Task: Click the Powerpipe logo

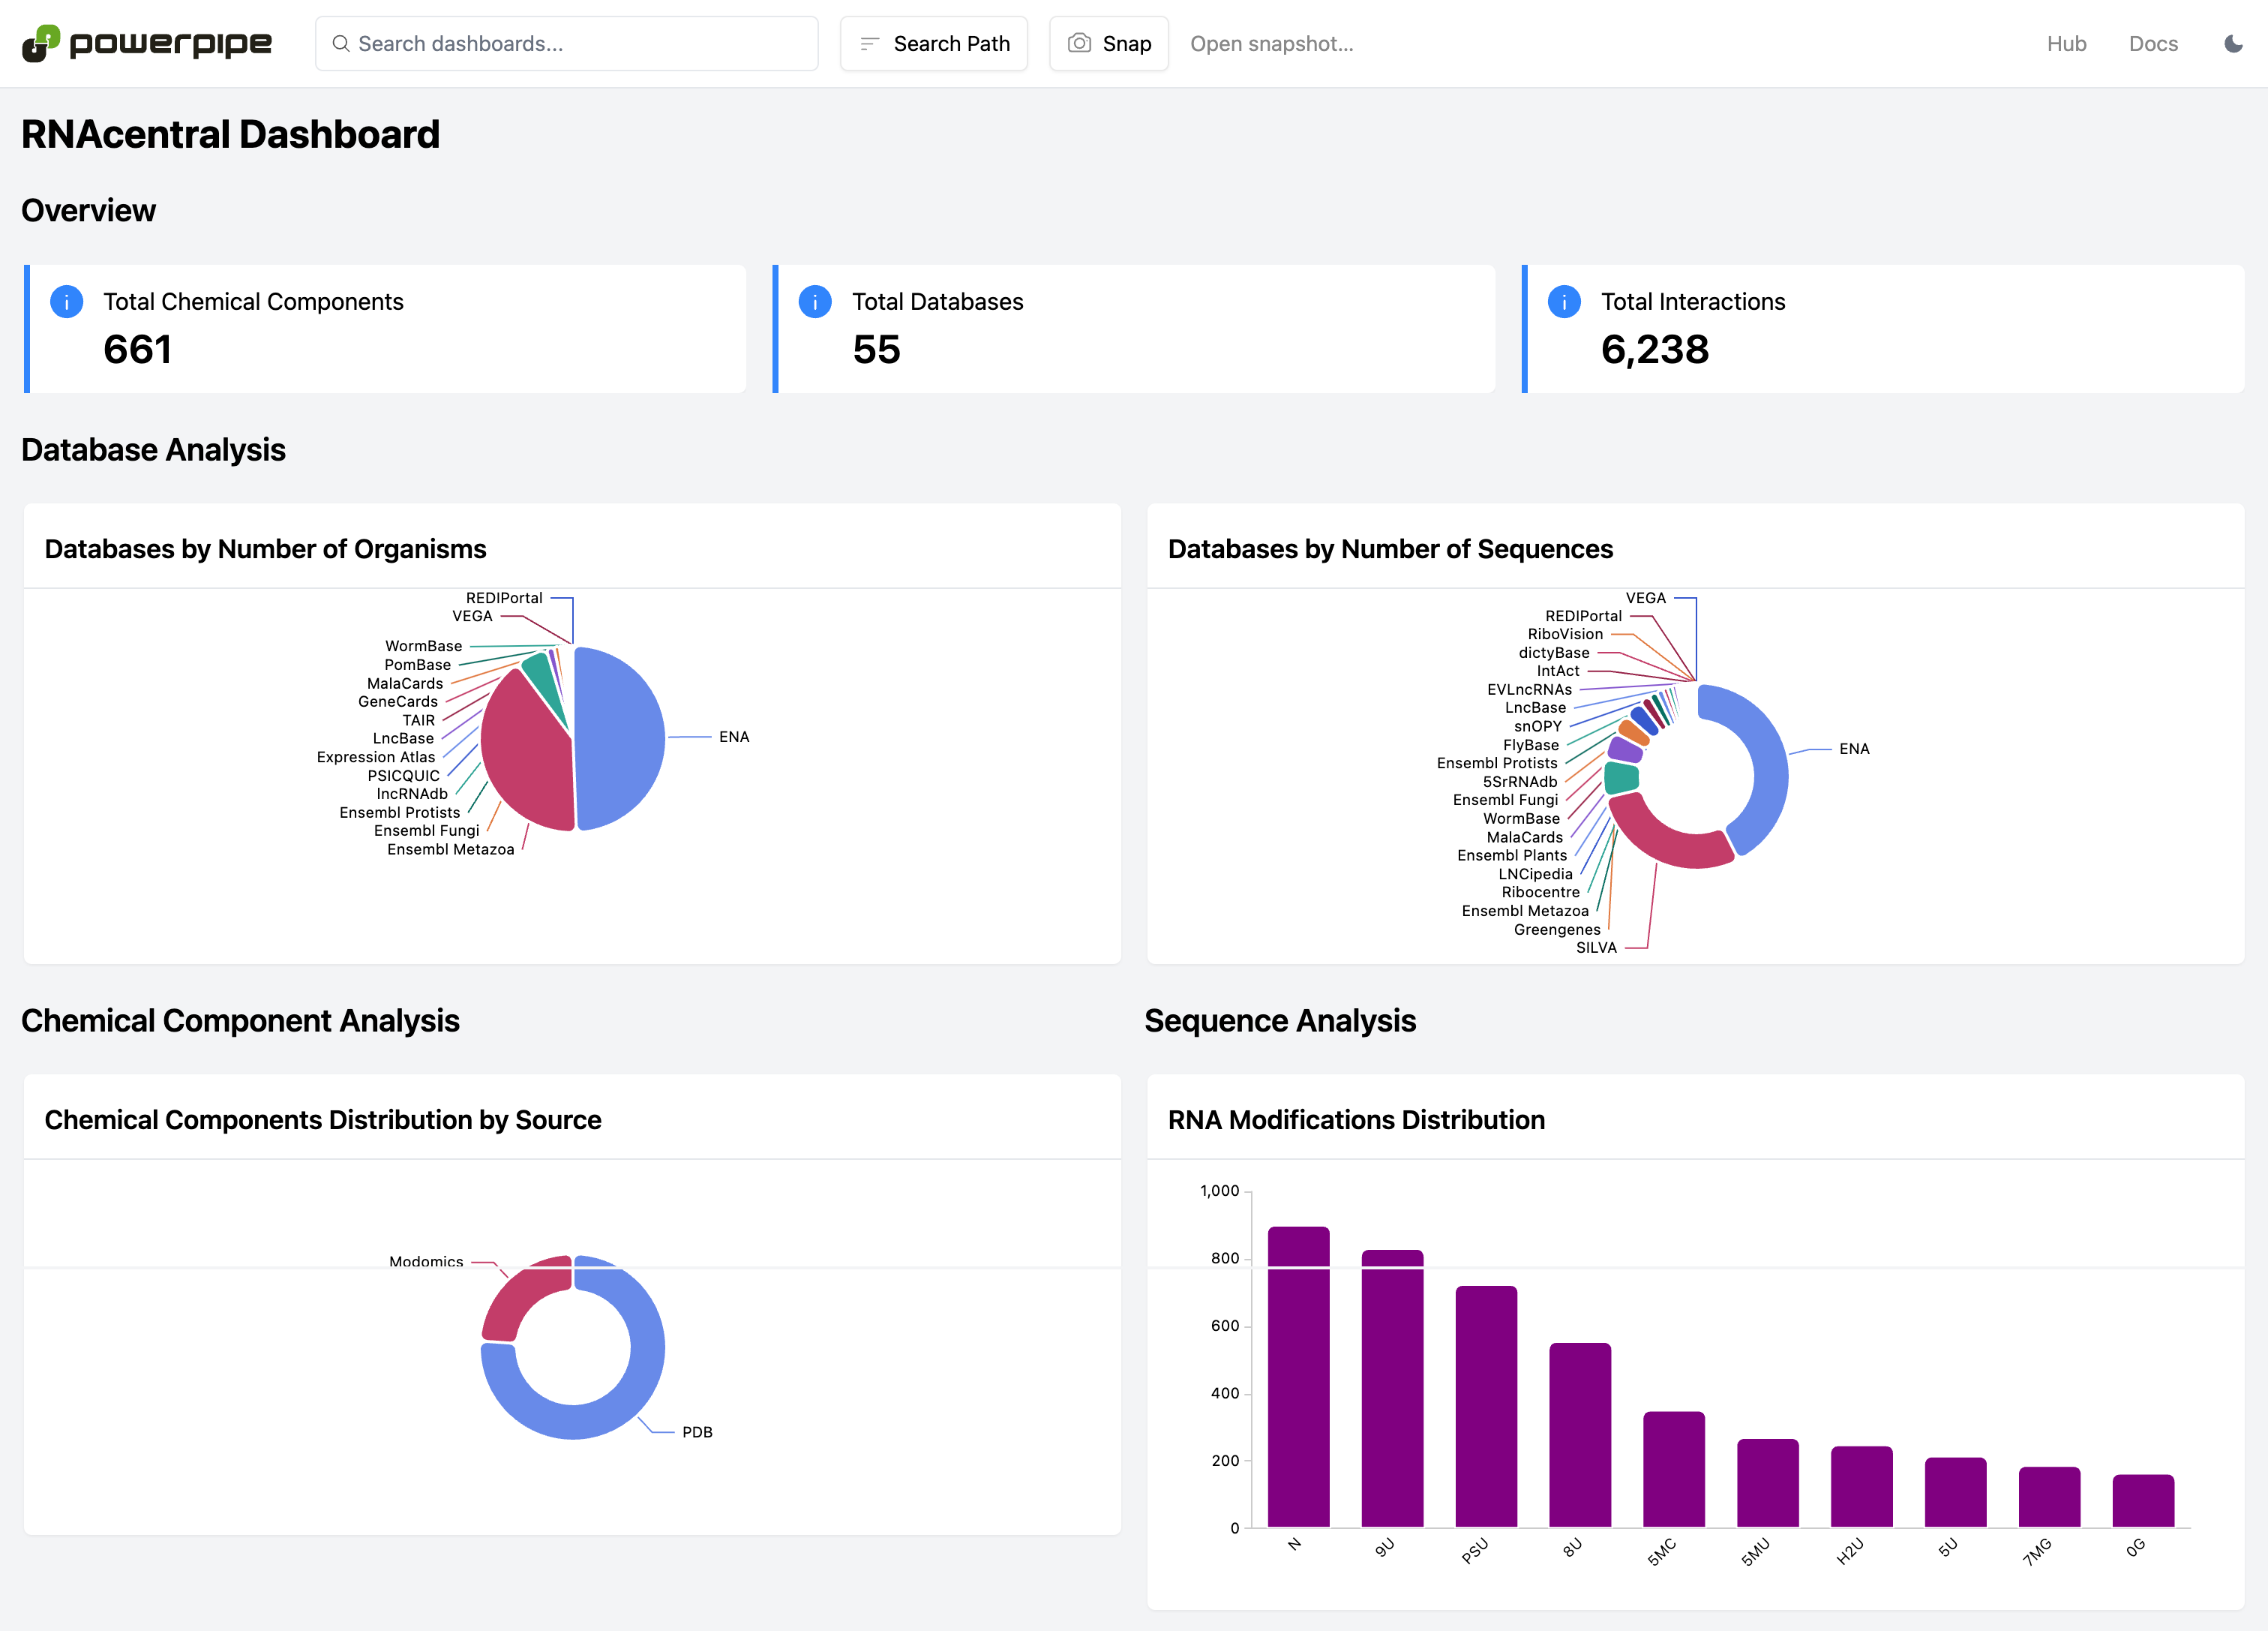Action: click(147, 43)
